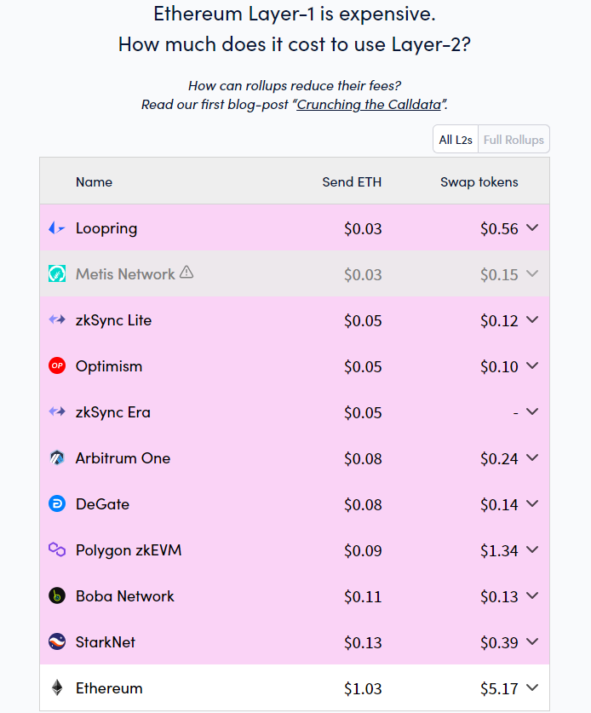This screenshot has width=591, height=713.
Task: Open the Crunching the Calldata blog link
Action: [369, 105]
